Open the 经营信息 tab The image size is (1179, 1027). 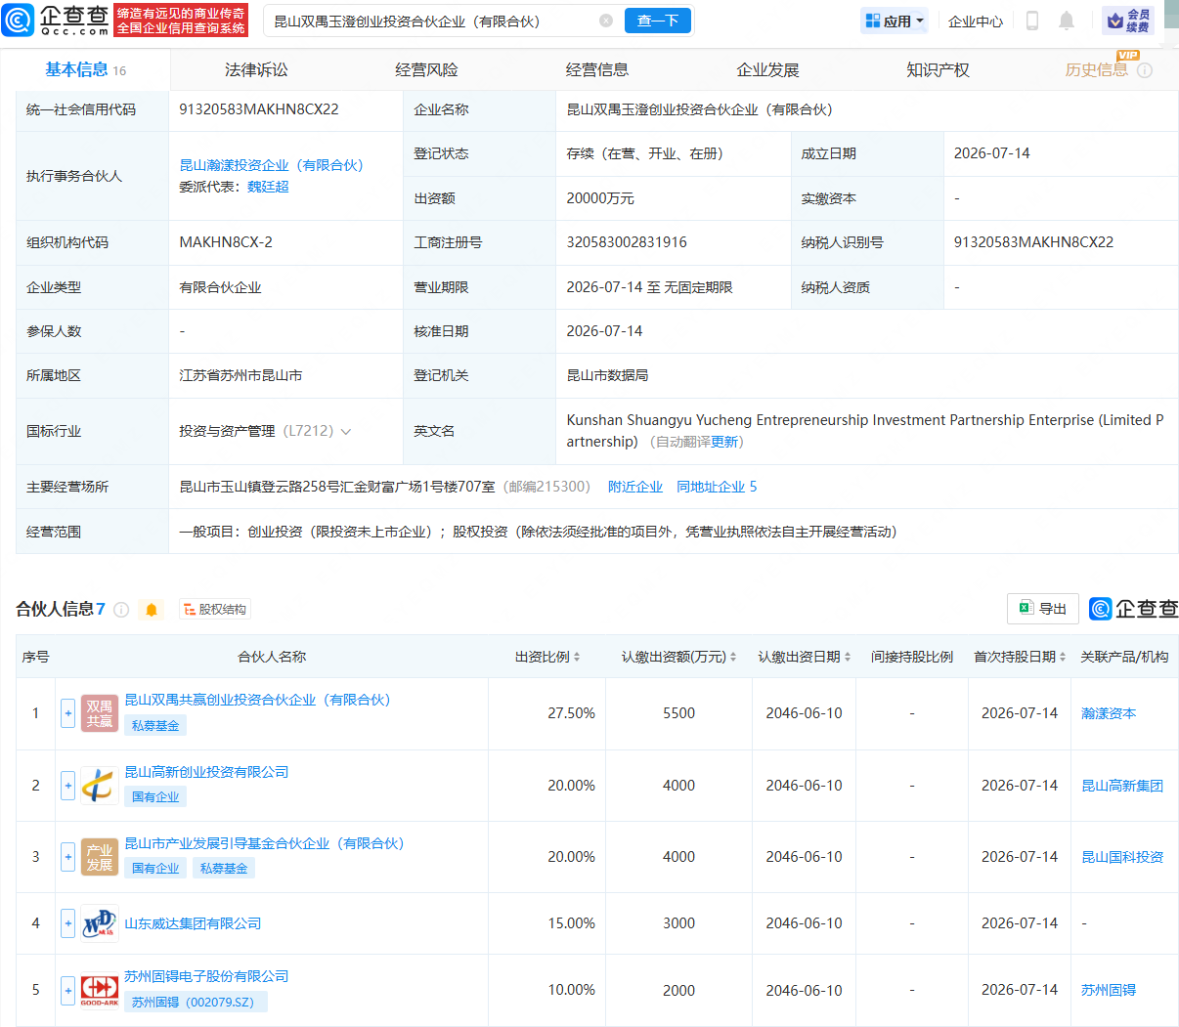(x=597, y=70)
